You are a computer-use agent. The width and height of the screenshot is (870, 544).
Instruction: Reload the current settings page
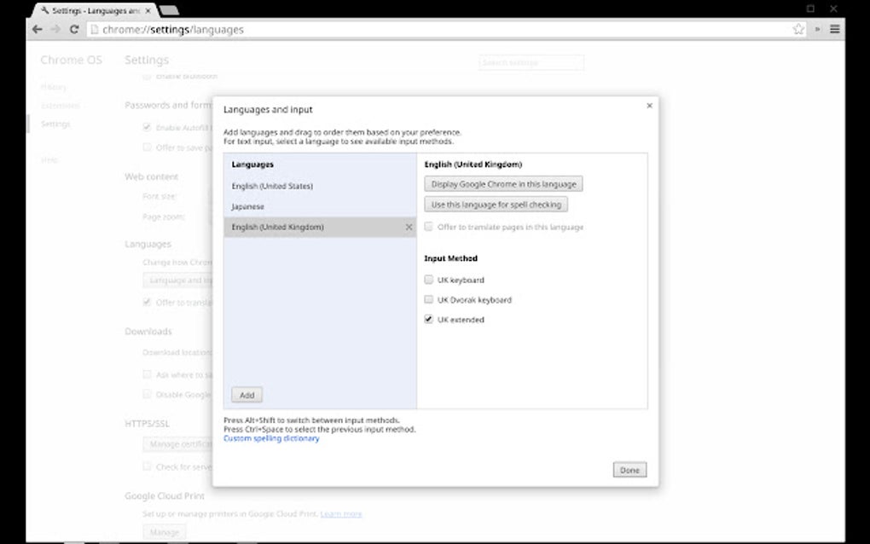pyautogui.click(x=74, y=29)
